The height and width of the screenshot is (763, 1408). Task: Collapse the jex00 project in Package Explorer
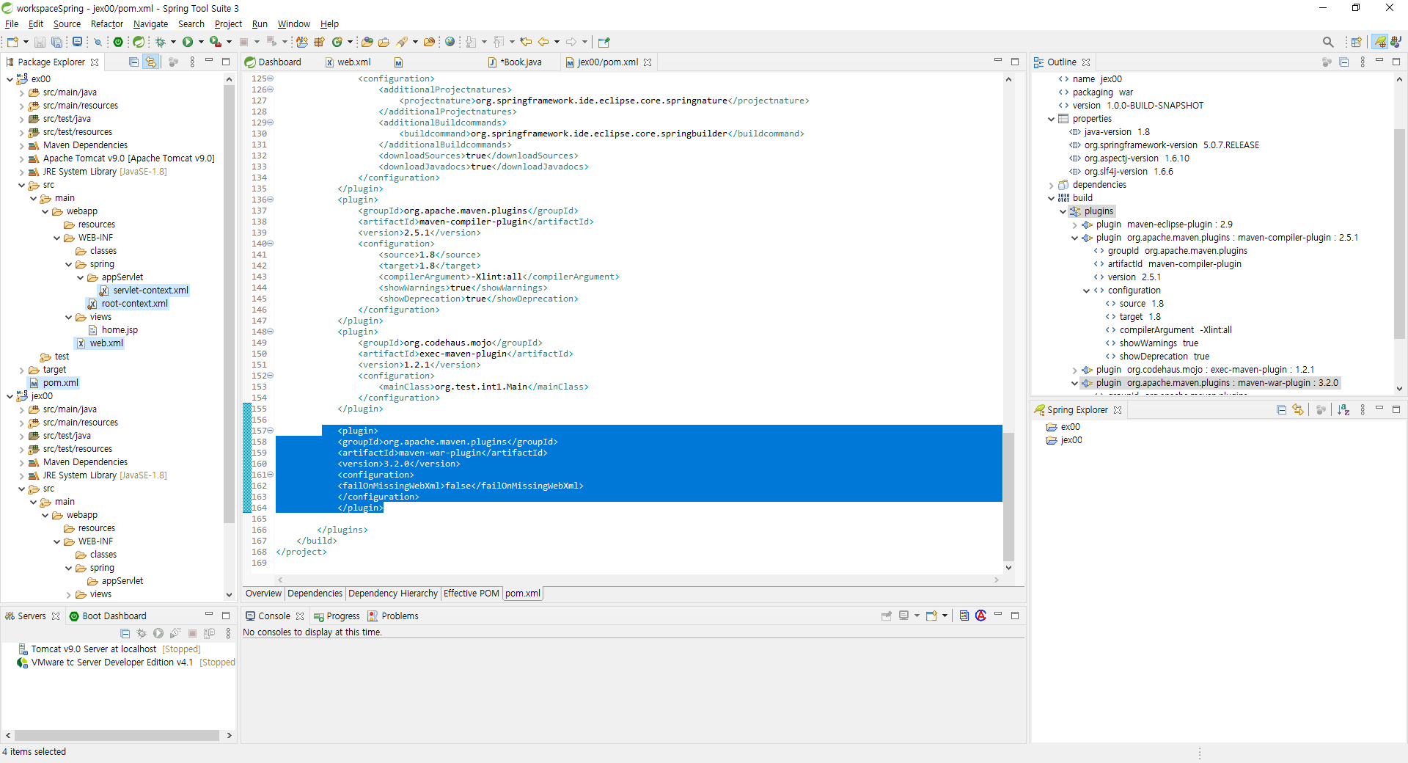tap(10, 396)
